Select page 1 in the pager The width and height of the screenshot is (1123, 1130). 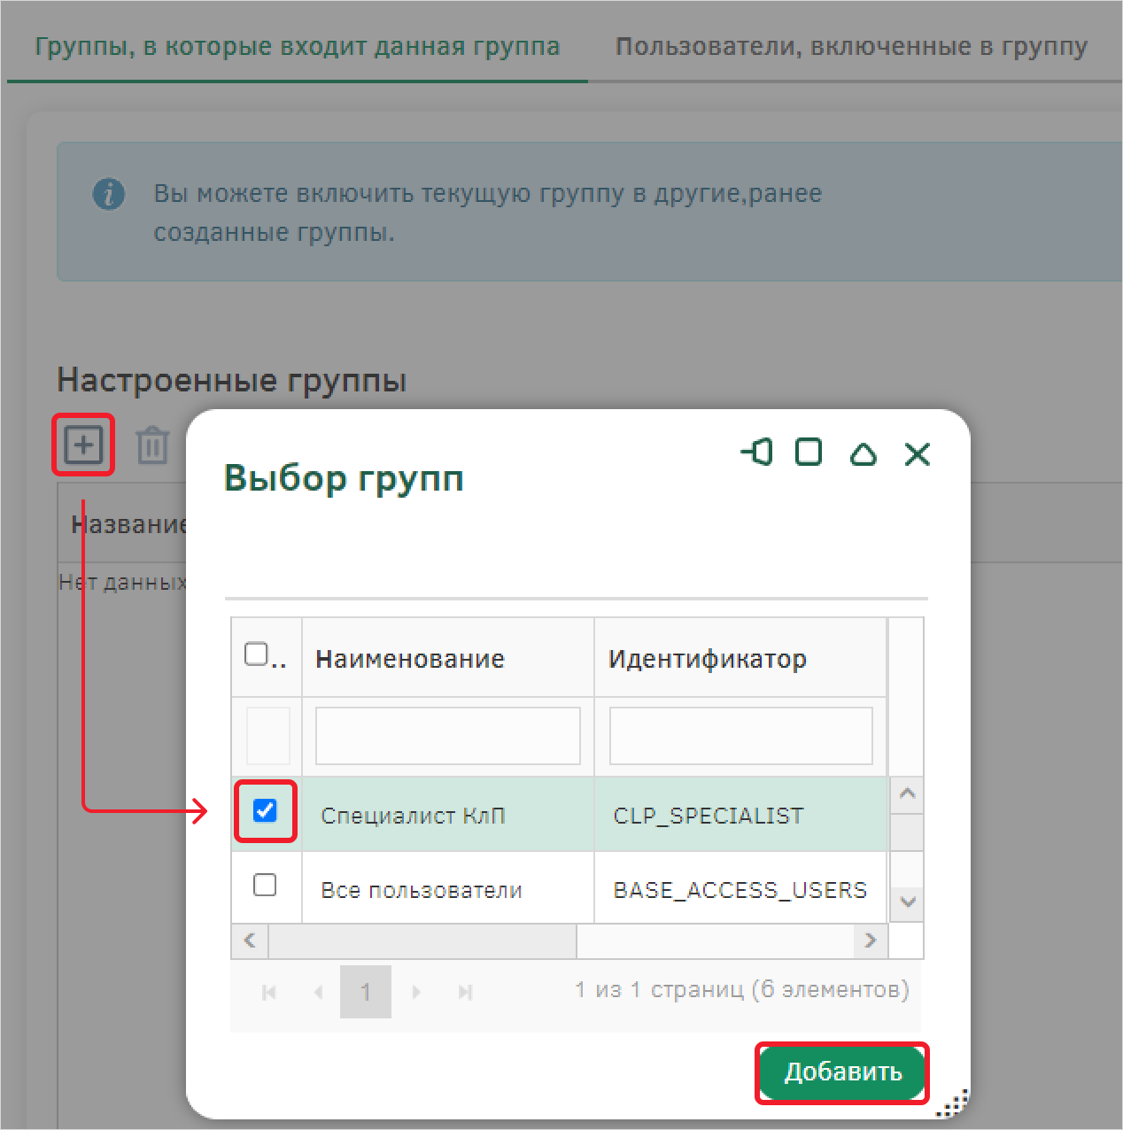tap(366, 993)
